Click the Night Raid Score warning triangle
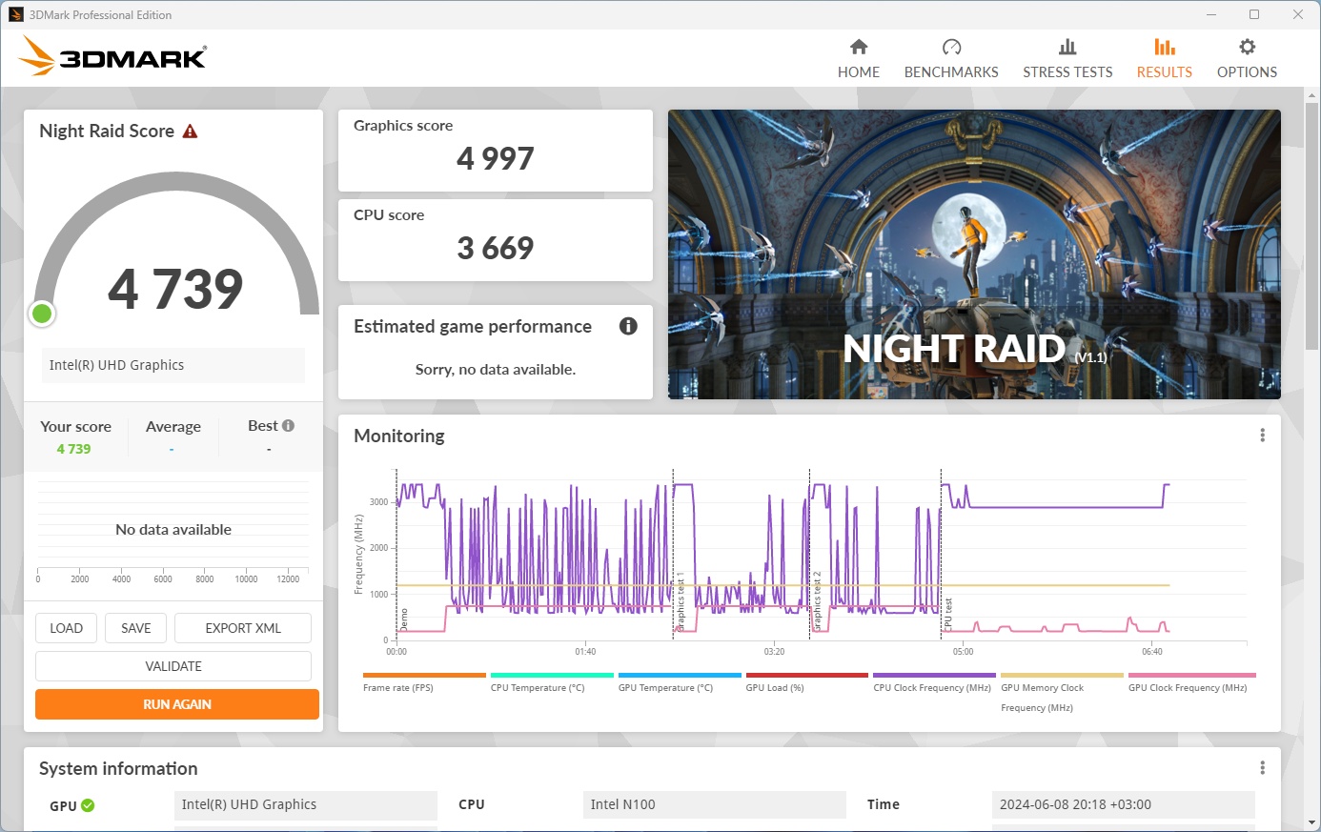Screen dimensions: 1321x832 click(190, 132)
